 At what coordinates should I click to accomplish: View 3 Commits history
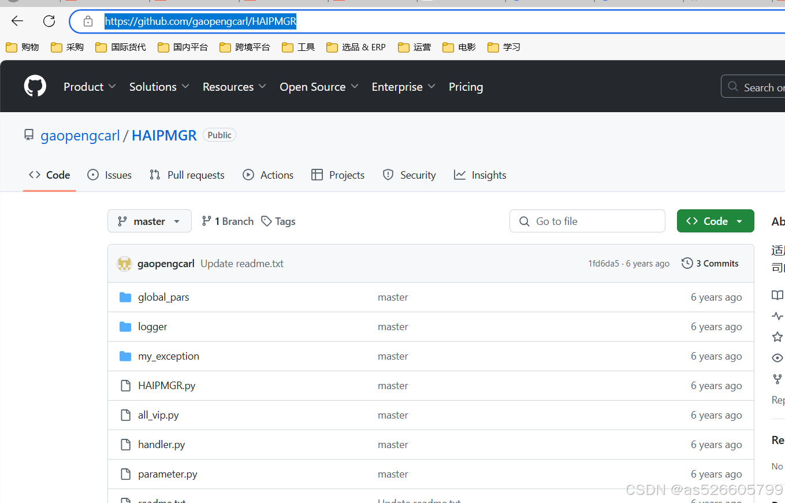pos(710,263)
